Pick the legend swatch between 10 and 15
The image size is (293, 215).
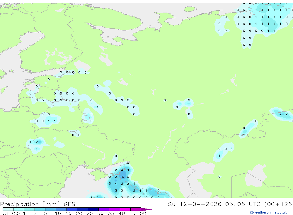point(61,209)
